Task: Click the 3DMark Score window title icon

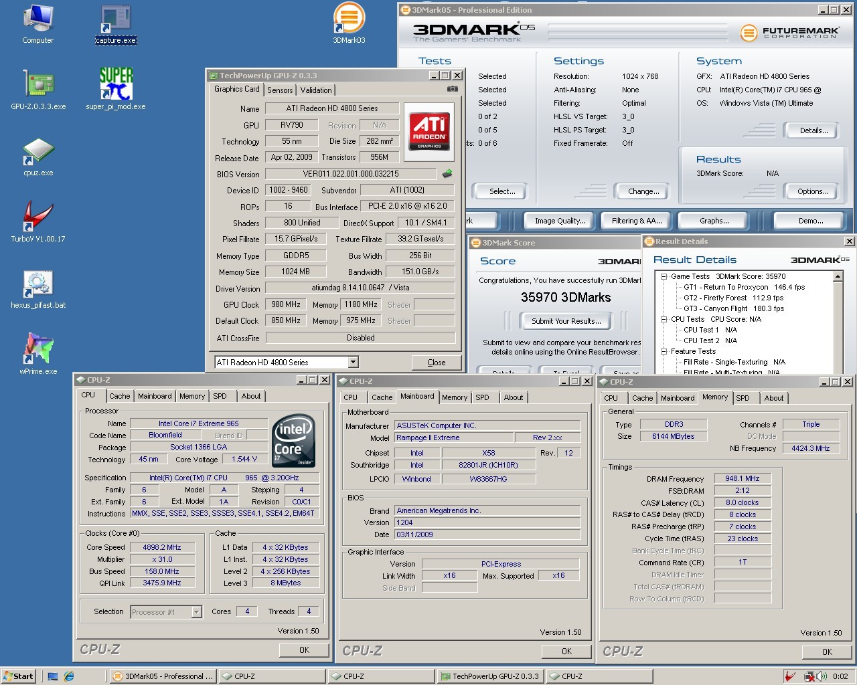Action: pos(476,243)
